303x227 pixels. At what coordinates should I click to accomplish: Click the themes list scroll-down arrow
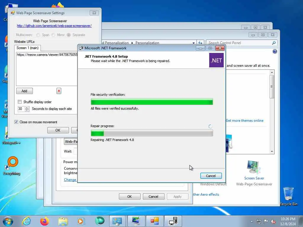(272, 152)
